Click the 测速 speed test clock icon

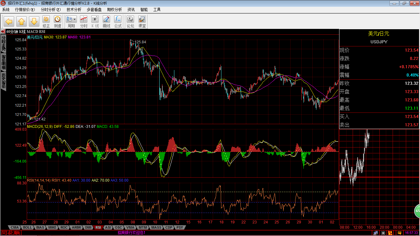pos(57,22)
